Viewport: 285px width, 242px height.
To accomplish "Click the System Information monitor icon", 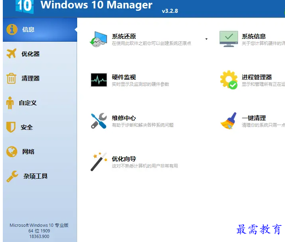I will [229, 39].
